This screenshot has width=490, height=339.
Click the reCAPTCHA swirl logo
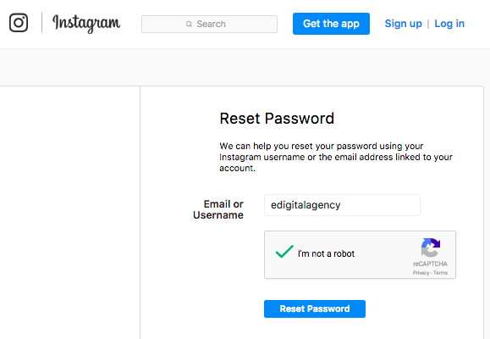(430, 247)
